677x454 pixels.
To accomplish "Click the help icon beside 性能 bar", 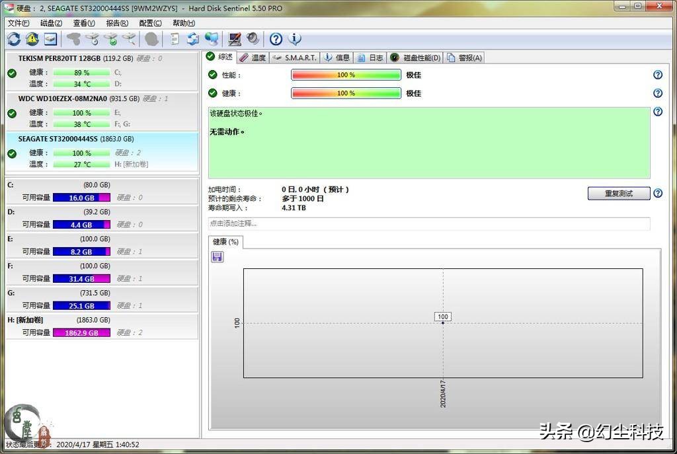I will click(x=658, y=75).
